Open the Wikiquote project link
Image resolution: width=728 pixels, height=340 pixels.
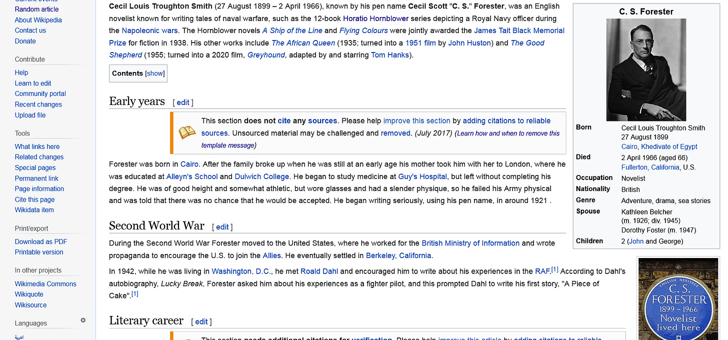(x=29, y=294)
